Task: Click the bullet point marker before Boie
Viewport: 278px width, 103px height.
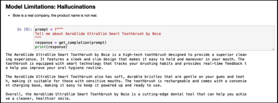Action: pyautogui.click(x=9, y=16)
